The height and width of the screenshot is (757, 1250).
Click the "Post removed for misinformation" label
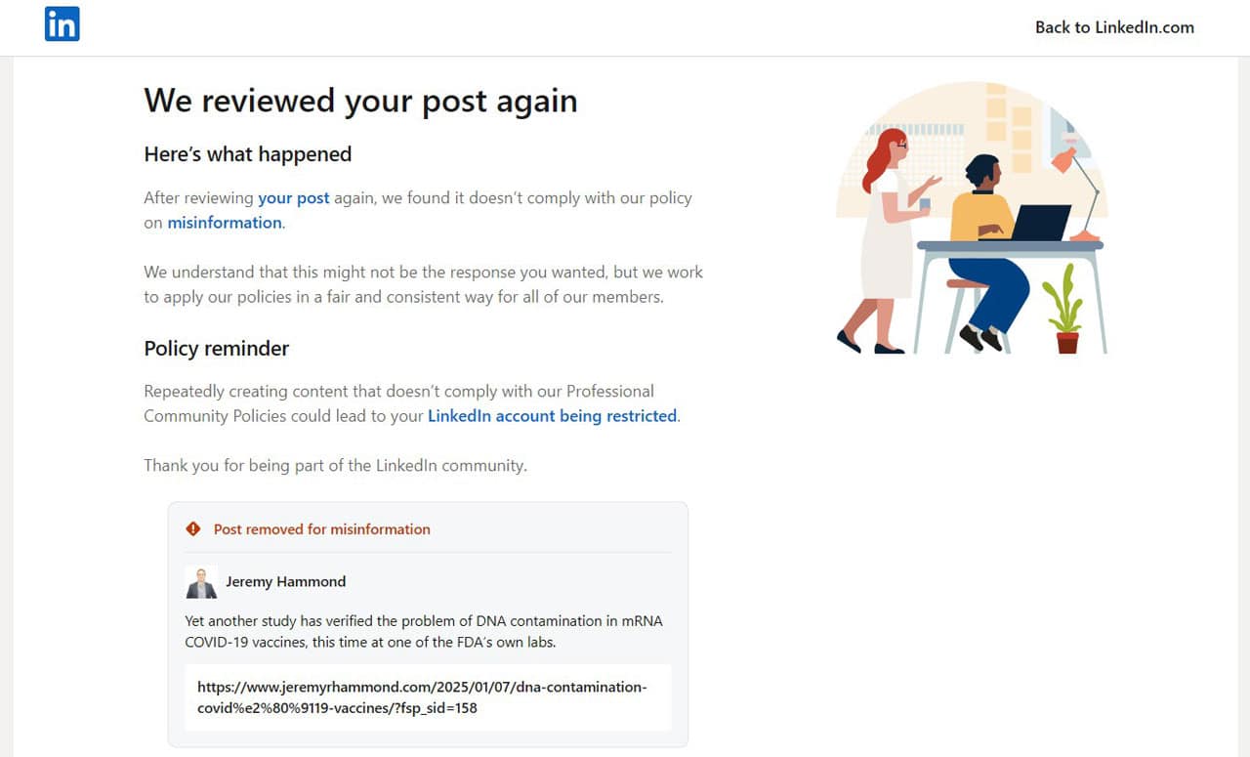click(x=321, y=529)
